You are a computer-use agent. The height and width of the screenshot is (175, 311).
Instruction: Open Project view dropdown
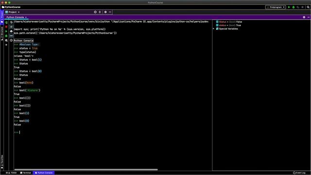click(13, 12)
